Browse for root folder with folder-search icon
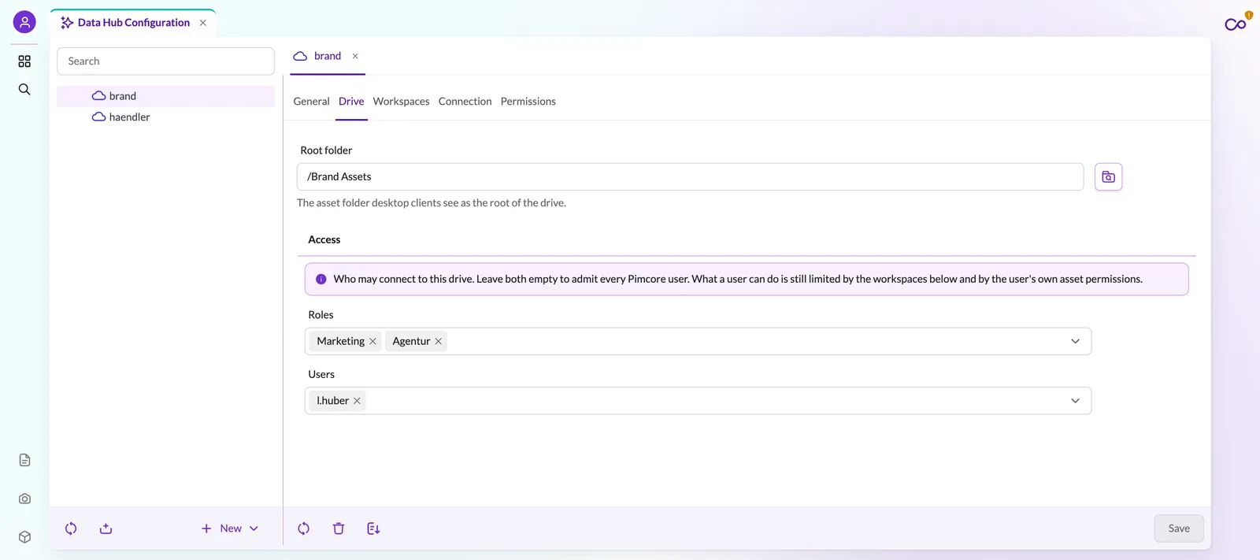Screen dimensions: 1260x560 pyautogui.click(x=1108, y=177)
